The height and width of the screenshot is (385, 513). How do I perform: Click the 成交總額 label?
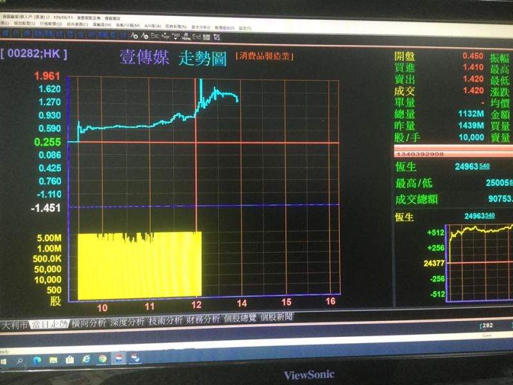[x=416, y=200]
